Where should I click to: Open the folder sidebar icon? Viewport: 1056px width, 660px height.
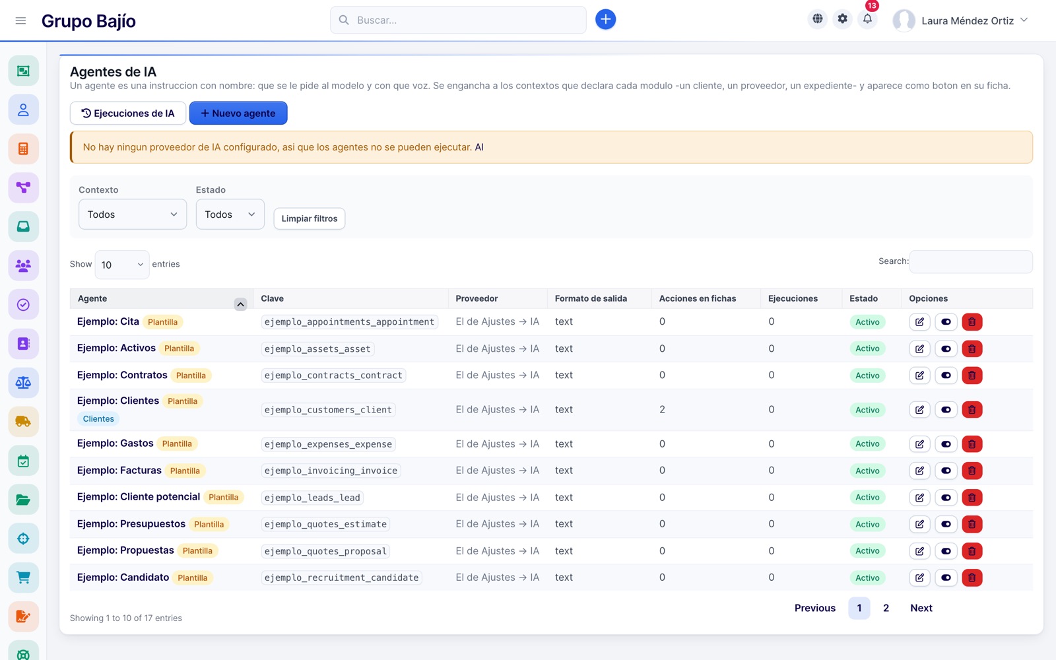(23, 500)
